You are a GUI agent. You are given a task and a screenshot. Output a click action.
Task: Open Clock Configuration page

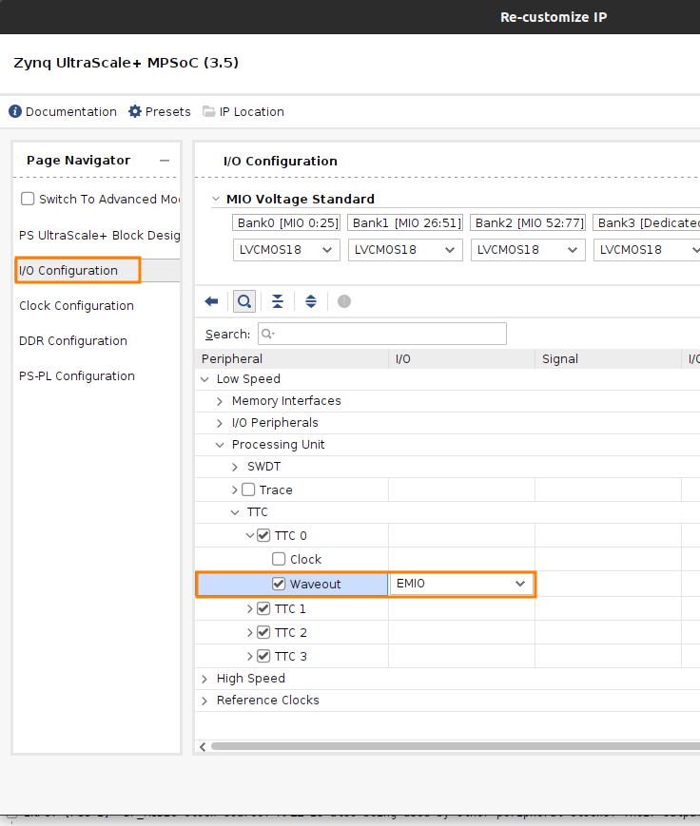coord(76,305)
